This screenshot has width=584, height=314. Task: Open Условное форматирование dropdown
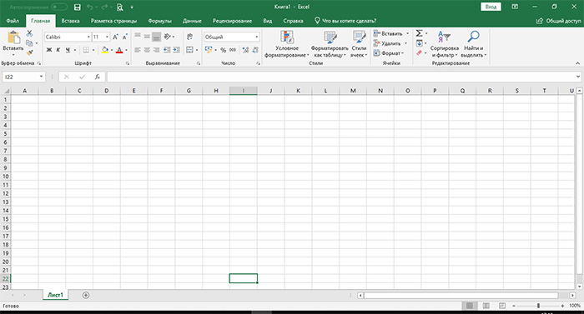[287, 44]
